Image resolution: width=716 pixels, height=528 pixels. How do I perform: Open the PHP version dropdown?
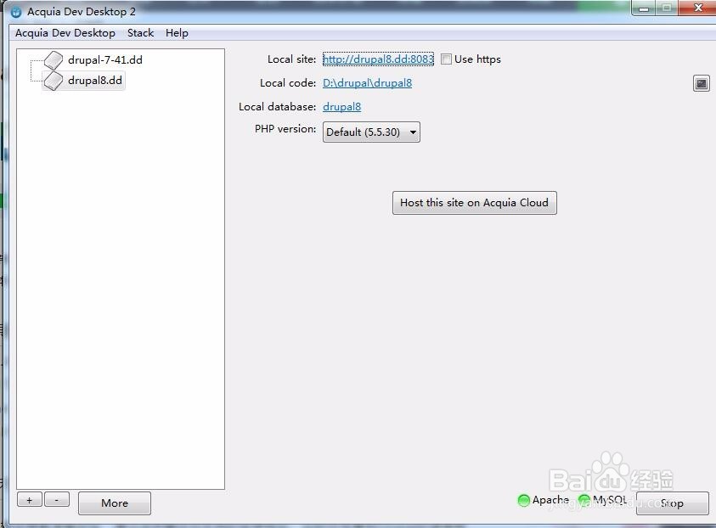[x=371, y=132]
